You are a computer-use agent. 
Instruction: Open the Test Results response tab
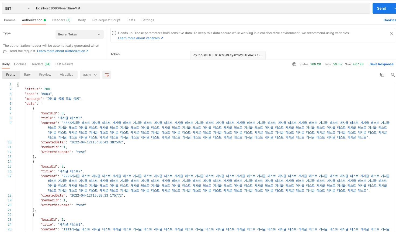click(64, 64)
